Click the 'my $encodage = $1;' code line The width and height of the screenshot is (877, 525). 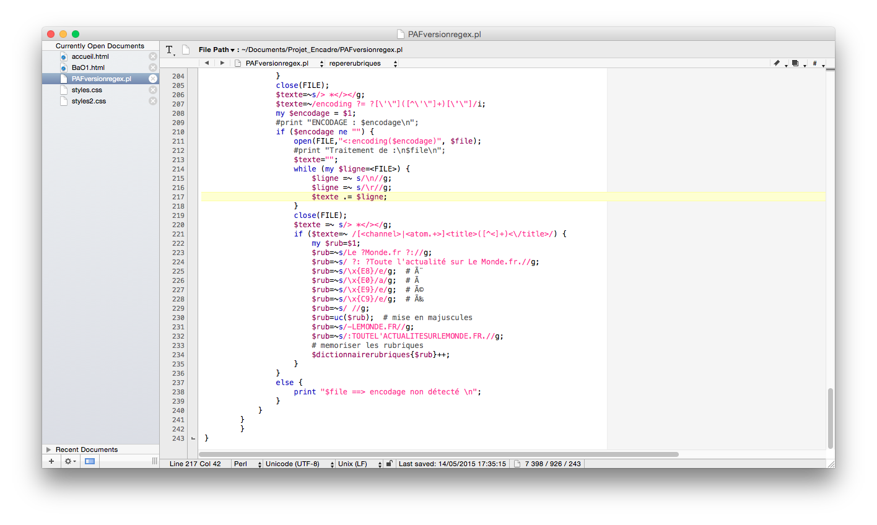tap(316, 113)
